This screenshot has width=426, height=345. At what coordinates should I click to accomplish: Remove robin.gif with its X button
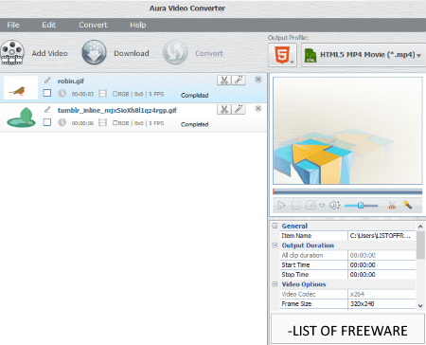point(258,80)
